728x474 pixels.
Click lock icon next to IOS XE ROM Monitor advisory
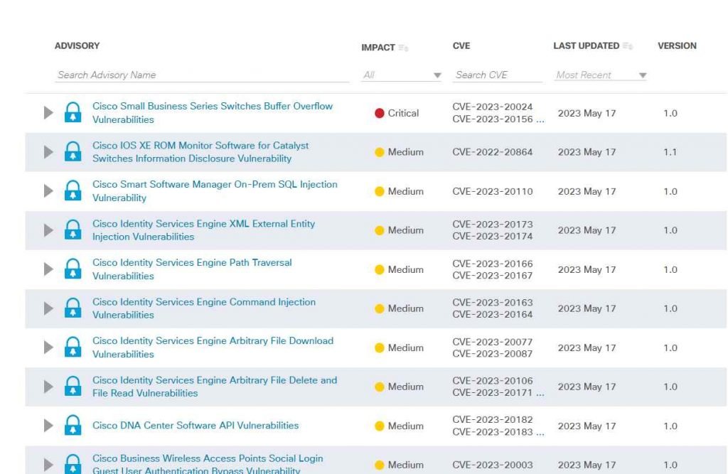click(73, 152)
